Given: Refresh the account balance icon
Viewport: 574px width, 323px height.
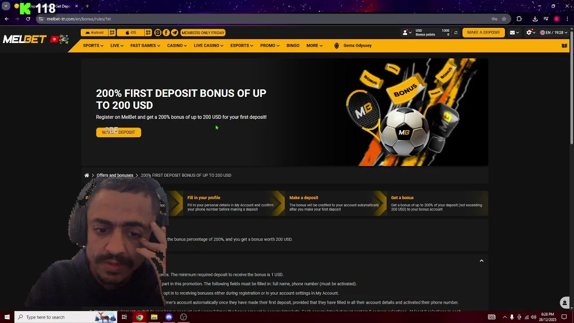Looking at the screenshot, I should (x=456, y=33).
